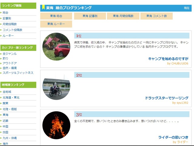View author CHUBU1836 profile
Image resolution: width=194 pixels, height=146 pixels.
178,63
